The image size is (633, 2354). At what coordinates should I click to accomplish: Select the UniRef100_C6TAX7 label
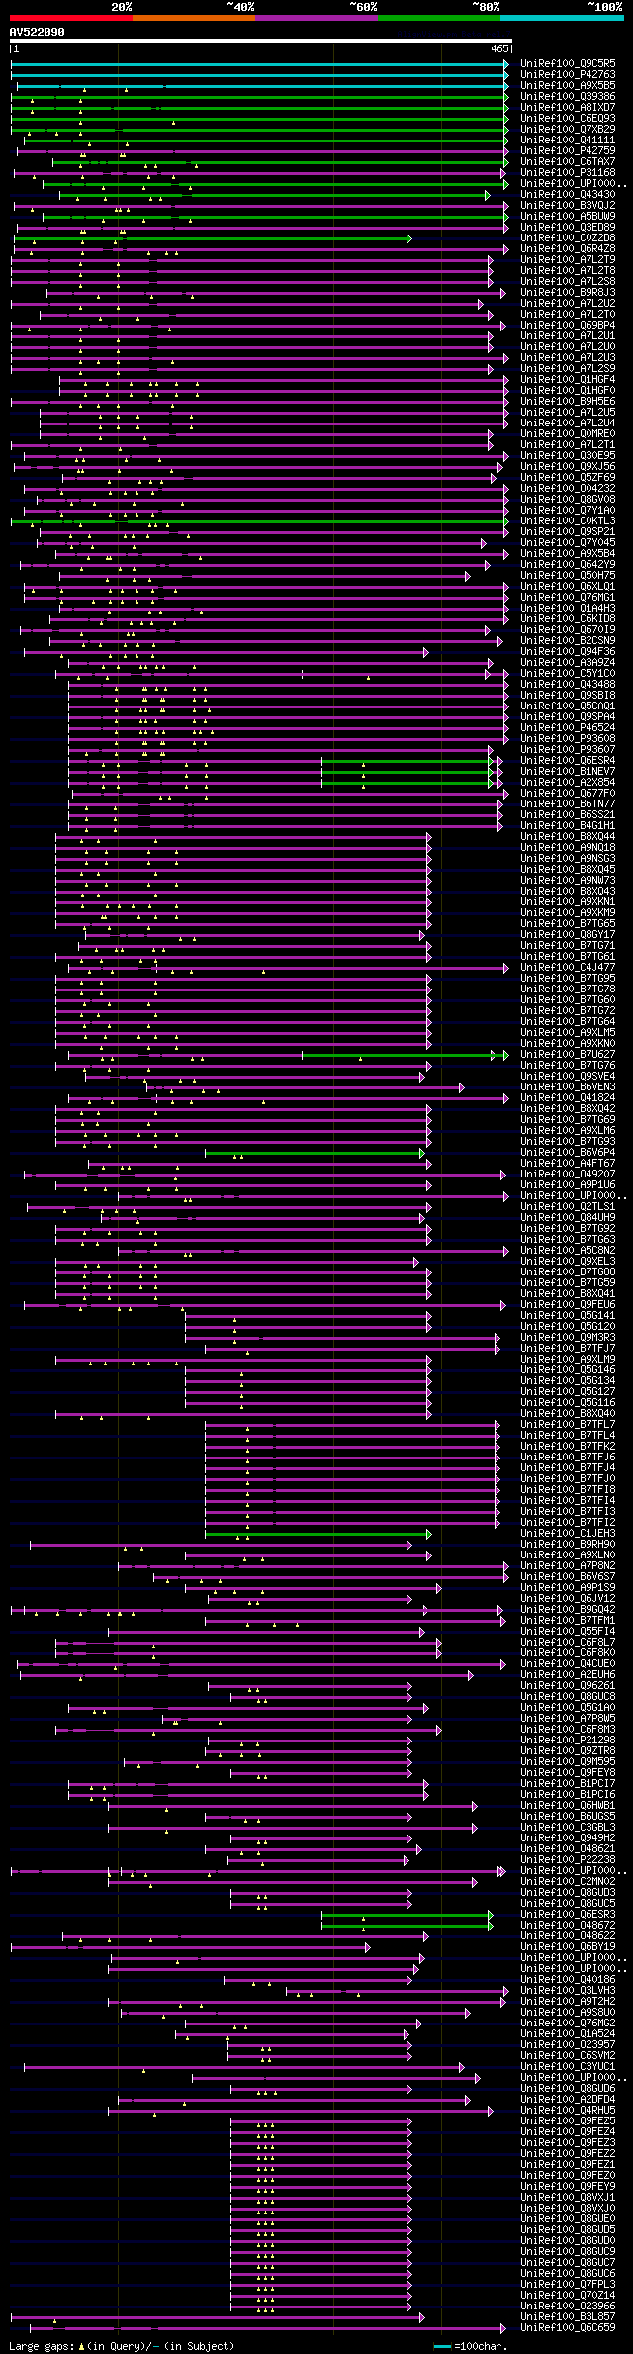coord(568,161)
